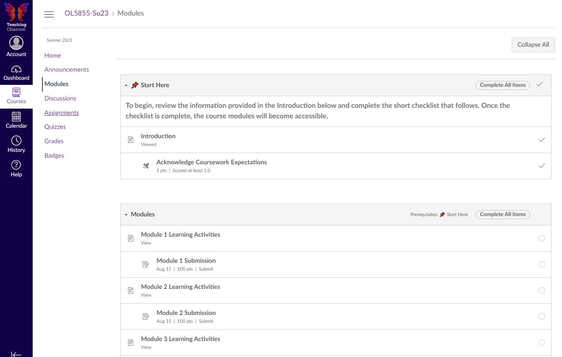The height and width of the screenshot is (357, 562).
Task: Toggle the hamburger course navigation menu
Action: click(49, 14)
